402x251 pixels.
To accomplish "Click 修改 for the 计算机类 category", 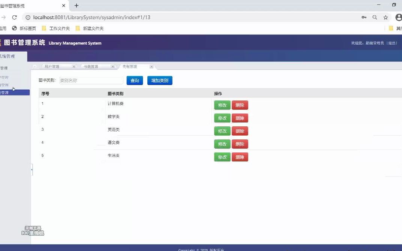I will coord(222,105).
